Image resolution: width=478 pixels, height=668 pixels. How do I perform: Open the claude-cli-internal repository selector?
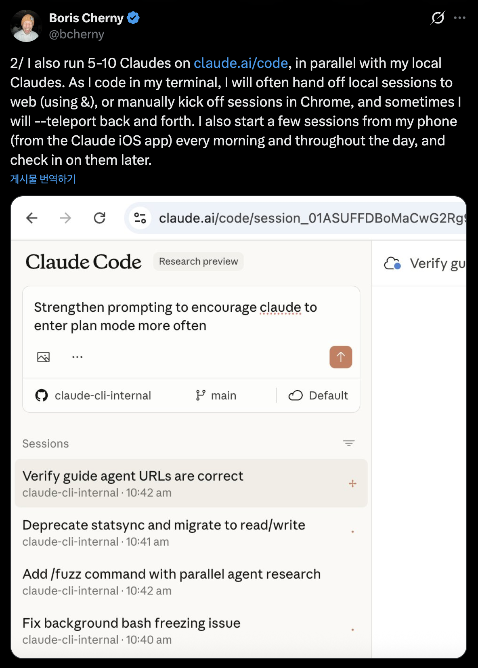(x=94, y=395)
